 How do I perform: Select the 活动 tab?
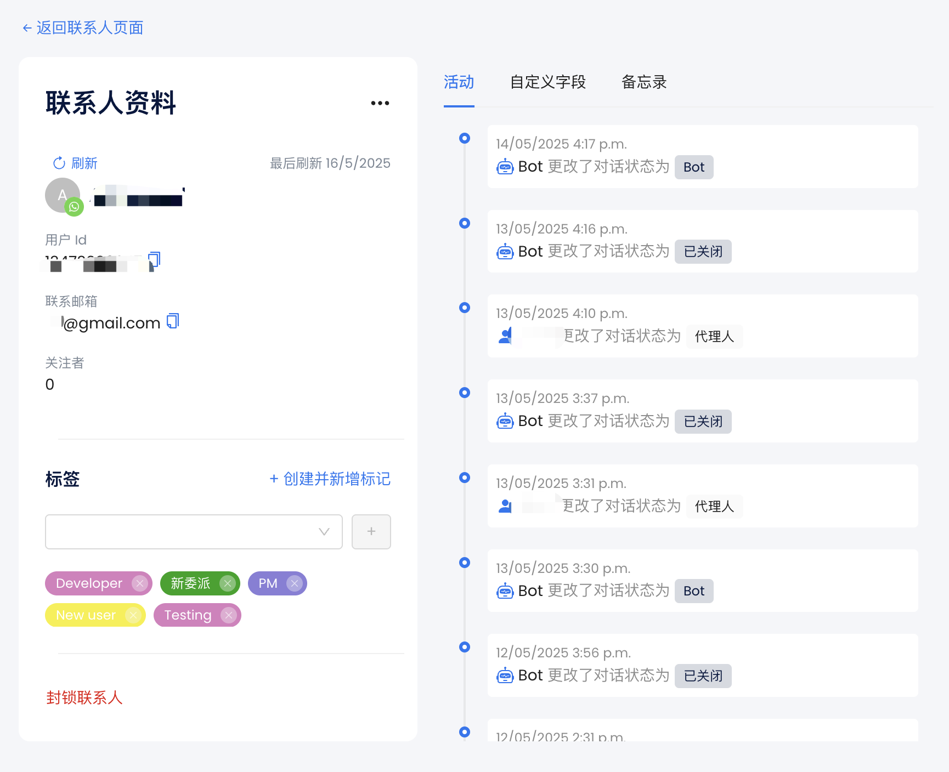click(459, 82)
